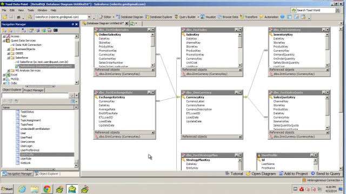Close the dbo_DimCurrency table box
The height and width of the screenshot is (194, 346).
[240, 92]
